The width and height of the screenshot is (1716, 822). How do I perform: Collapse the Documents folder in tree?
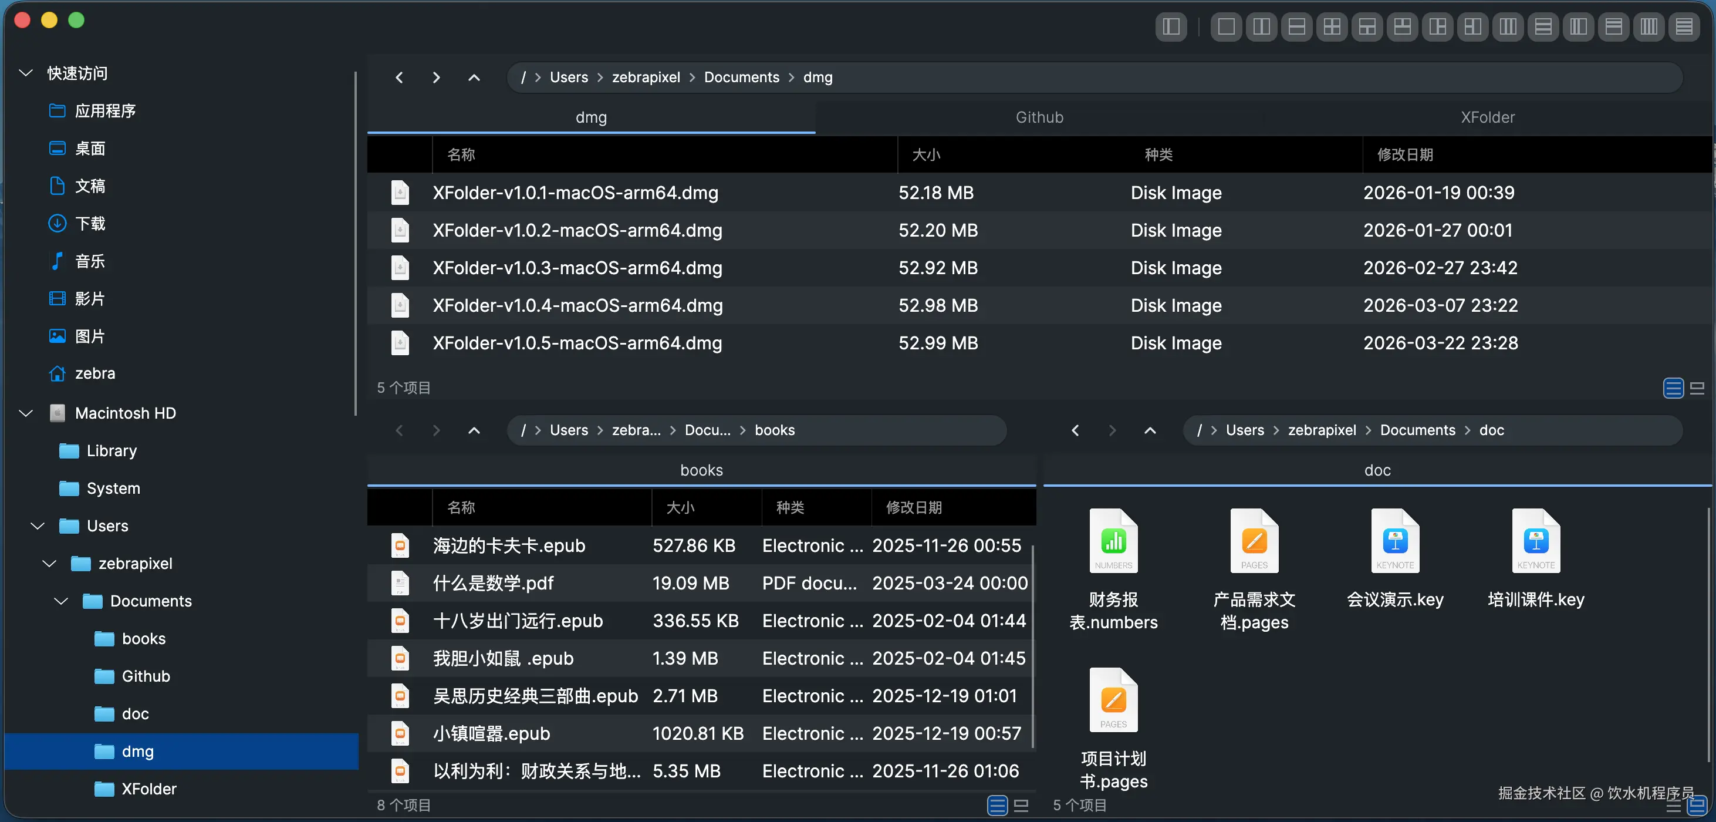pyautogui.click(x=61, y=601)
